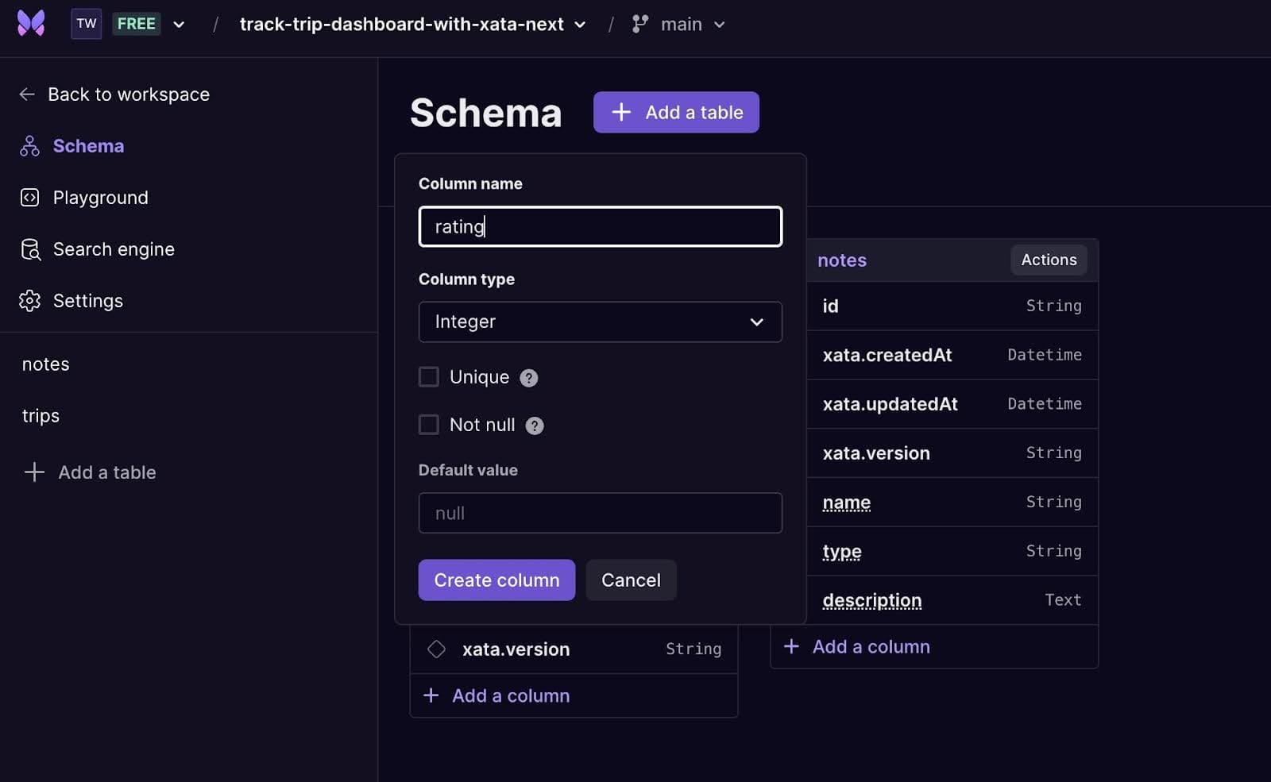Show help for Unique option
The width and height of the screenshot is (1271, 782).
[529, 378]
